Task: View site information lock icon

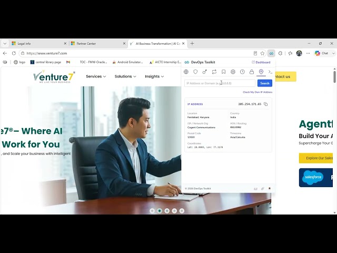Action: pos(23,53)
